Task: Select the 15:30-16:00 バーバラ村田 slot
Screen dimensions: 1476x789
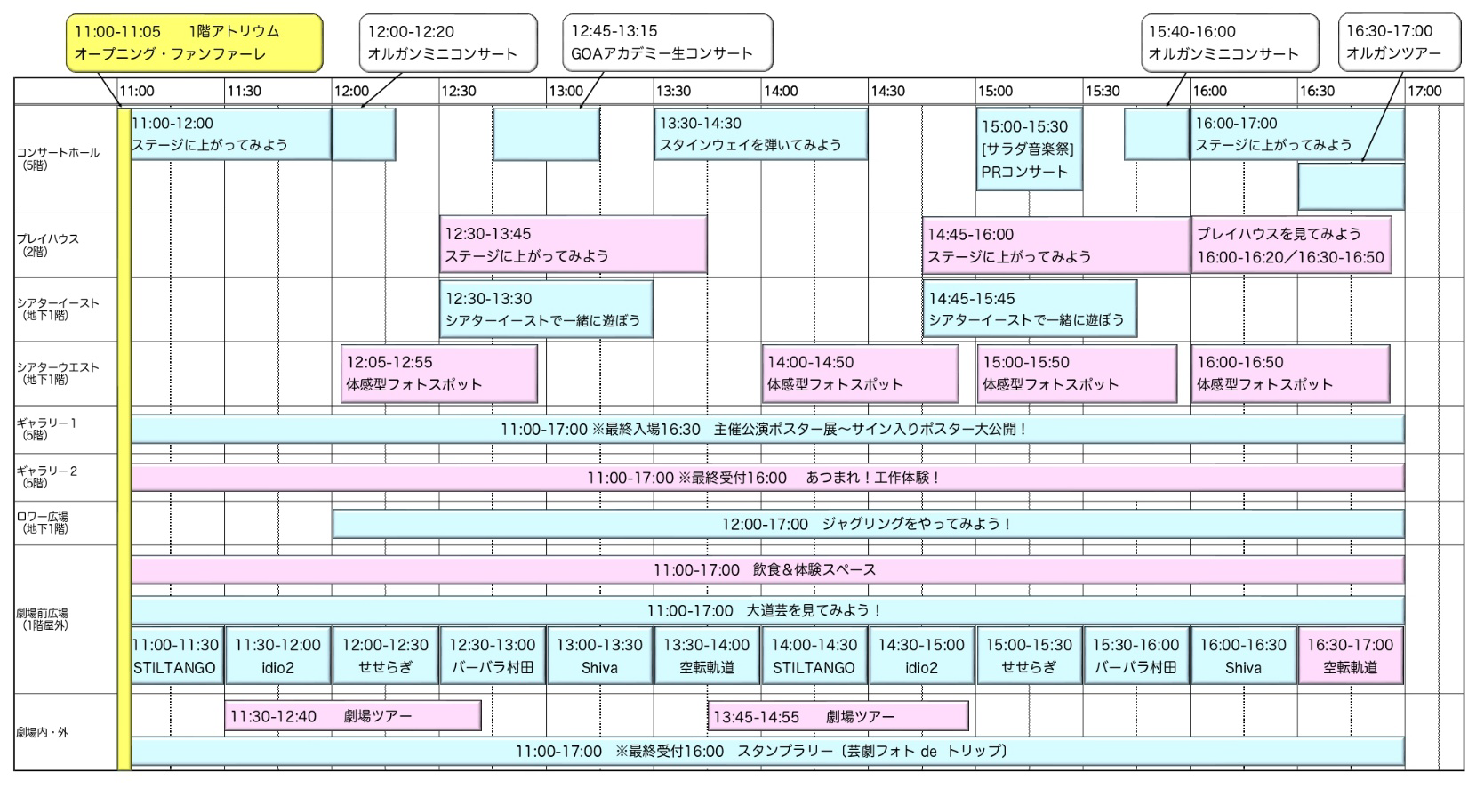Action: [1136, 656]
